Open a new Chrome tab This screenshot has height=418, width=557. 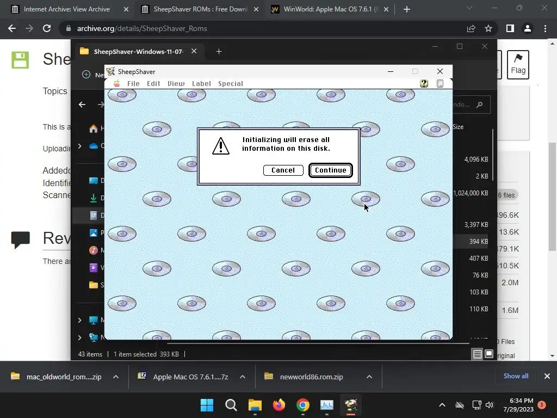(x=407, y=10)
